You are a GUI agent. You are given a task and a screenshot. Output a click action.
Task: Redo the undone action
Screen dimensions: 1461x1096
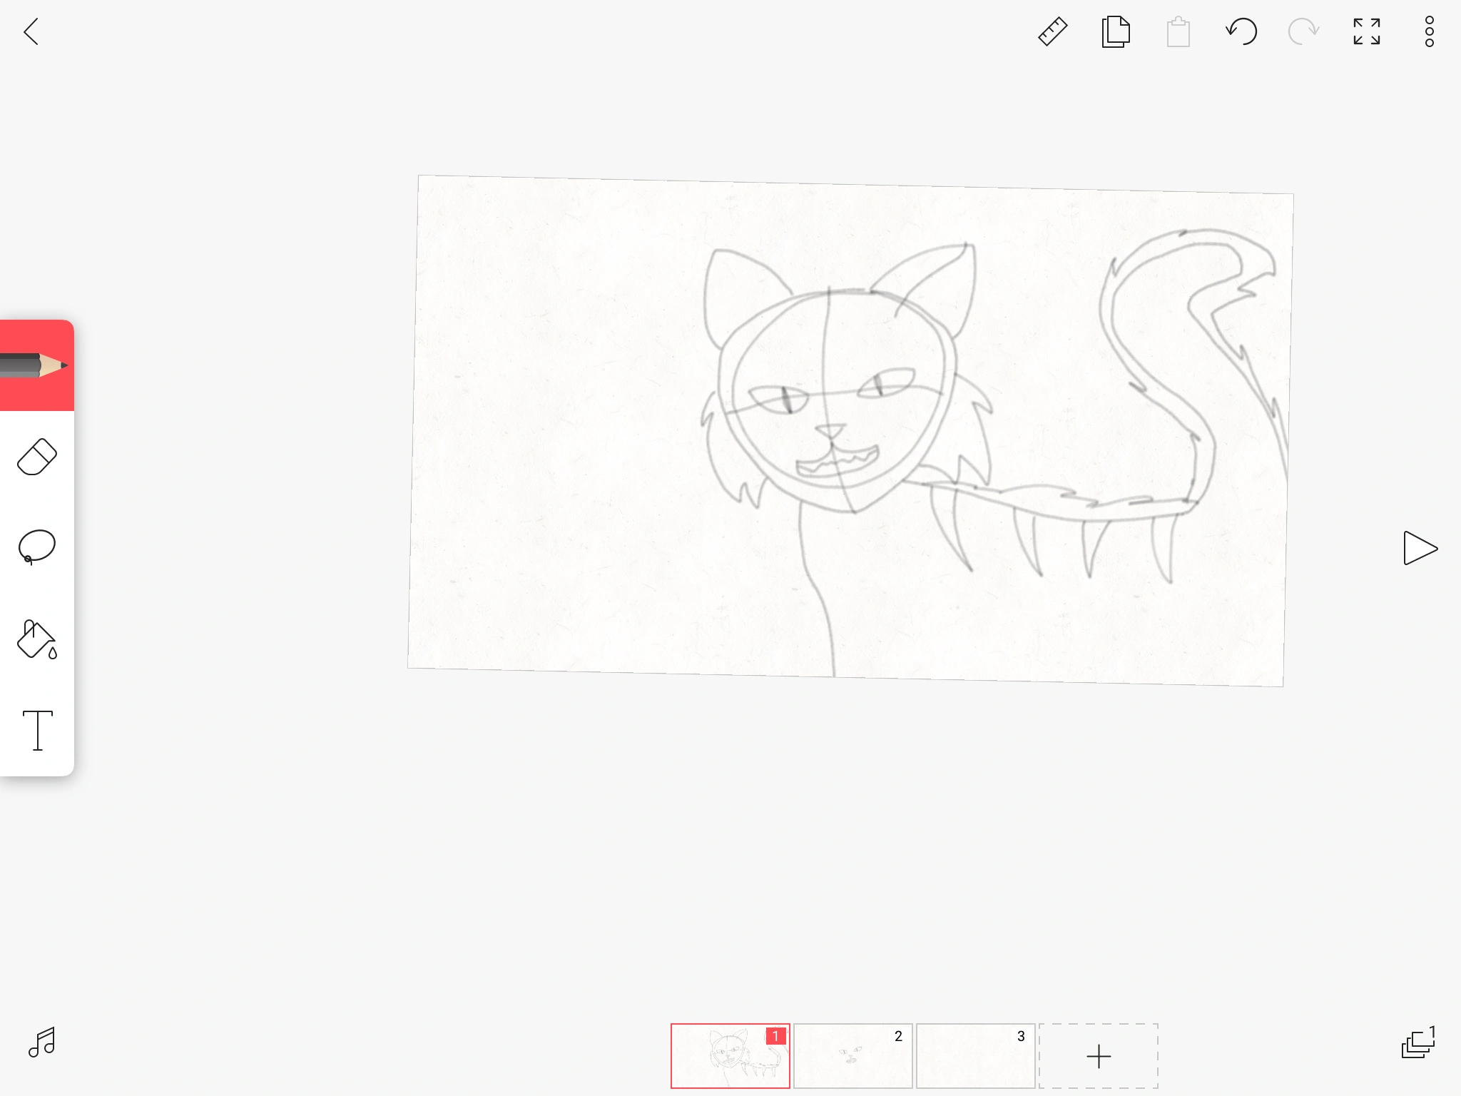click(x=1303, y=32)
